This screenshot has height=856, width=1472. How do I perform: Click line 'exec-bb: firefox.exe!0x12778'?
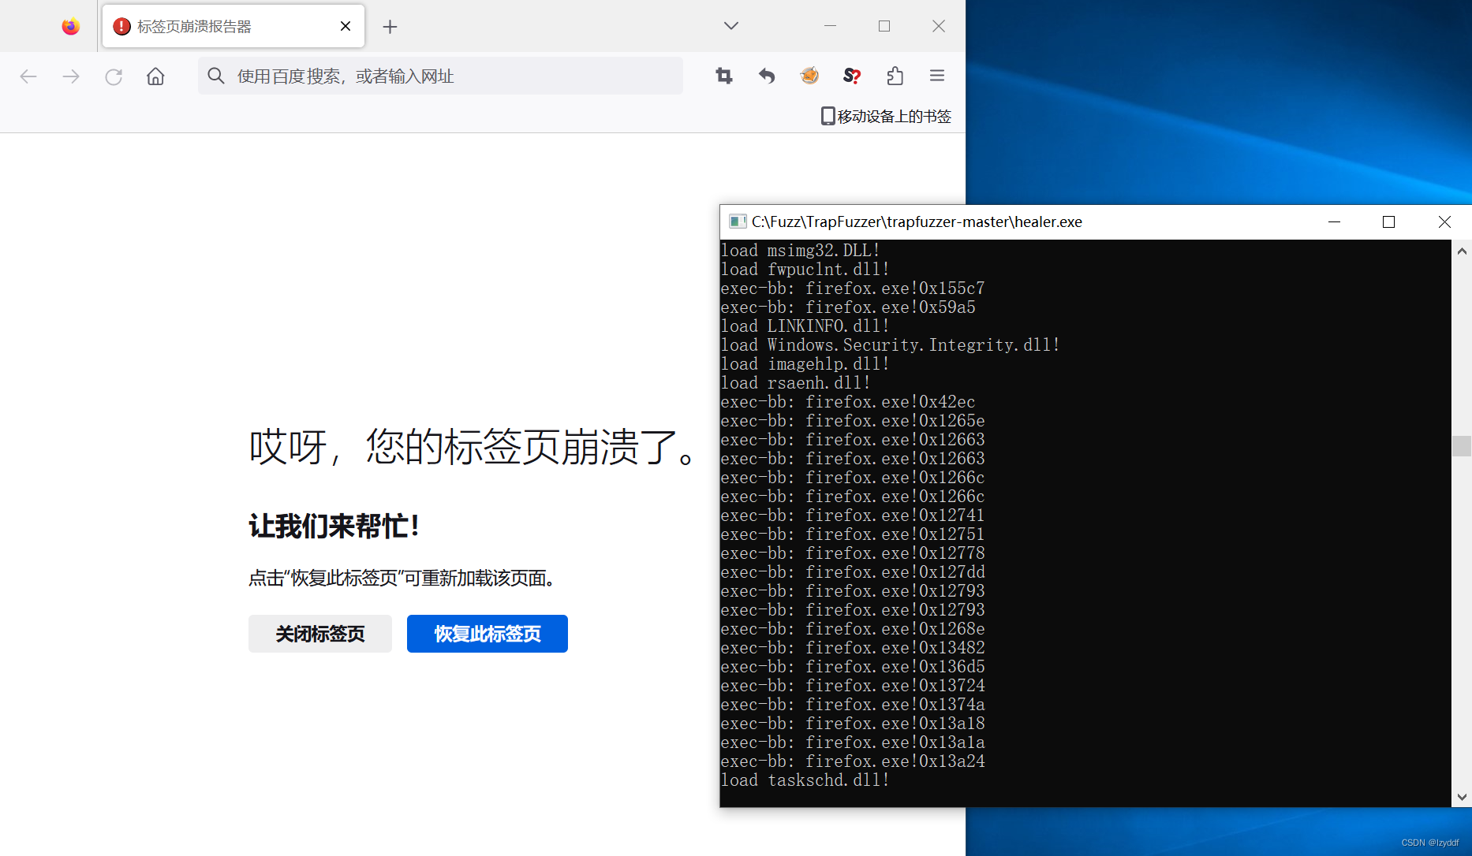coord(853,553)
